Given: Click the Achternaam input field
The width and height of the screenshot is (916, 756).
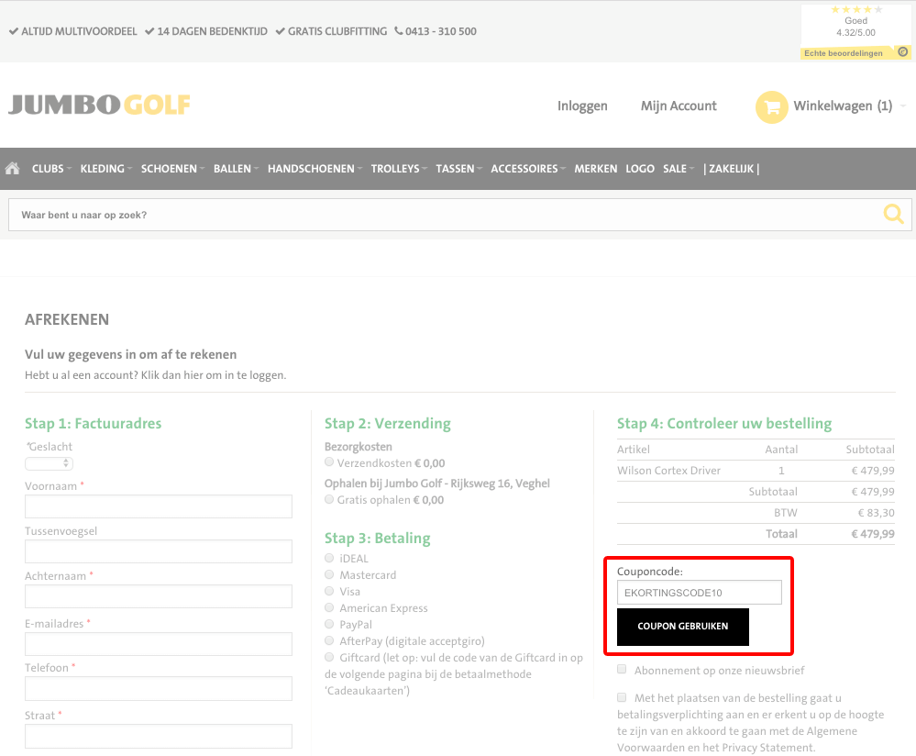Looking at the screenshot, I should click(159, 595).
